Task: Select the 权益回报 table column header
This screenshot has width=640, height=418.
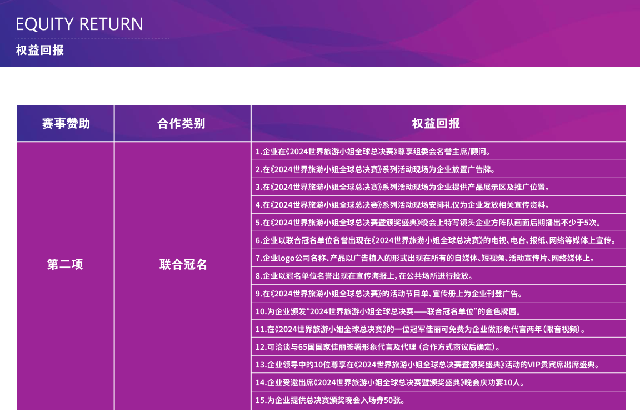Action: 438,123
